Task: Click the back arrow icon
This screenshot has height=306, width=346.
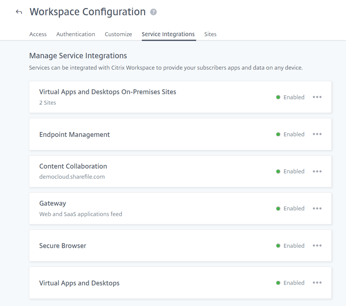Action: 19,12
